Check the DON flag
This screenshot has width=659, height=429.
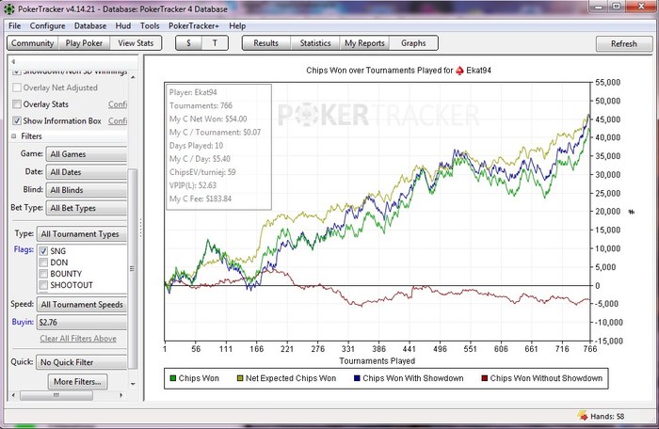(43, 262)
